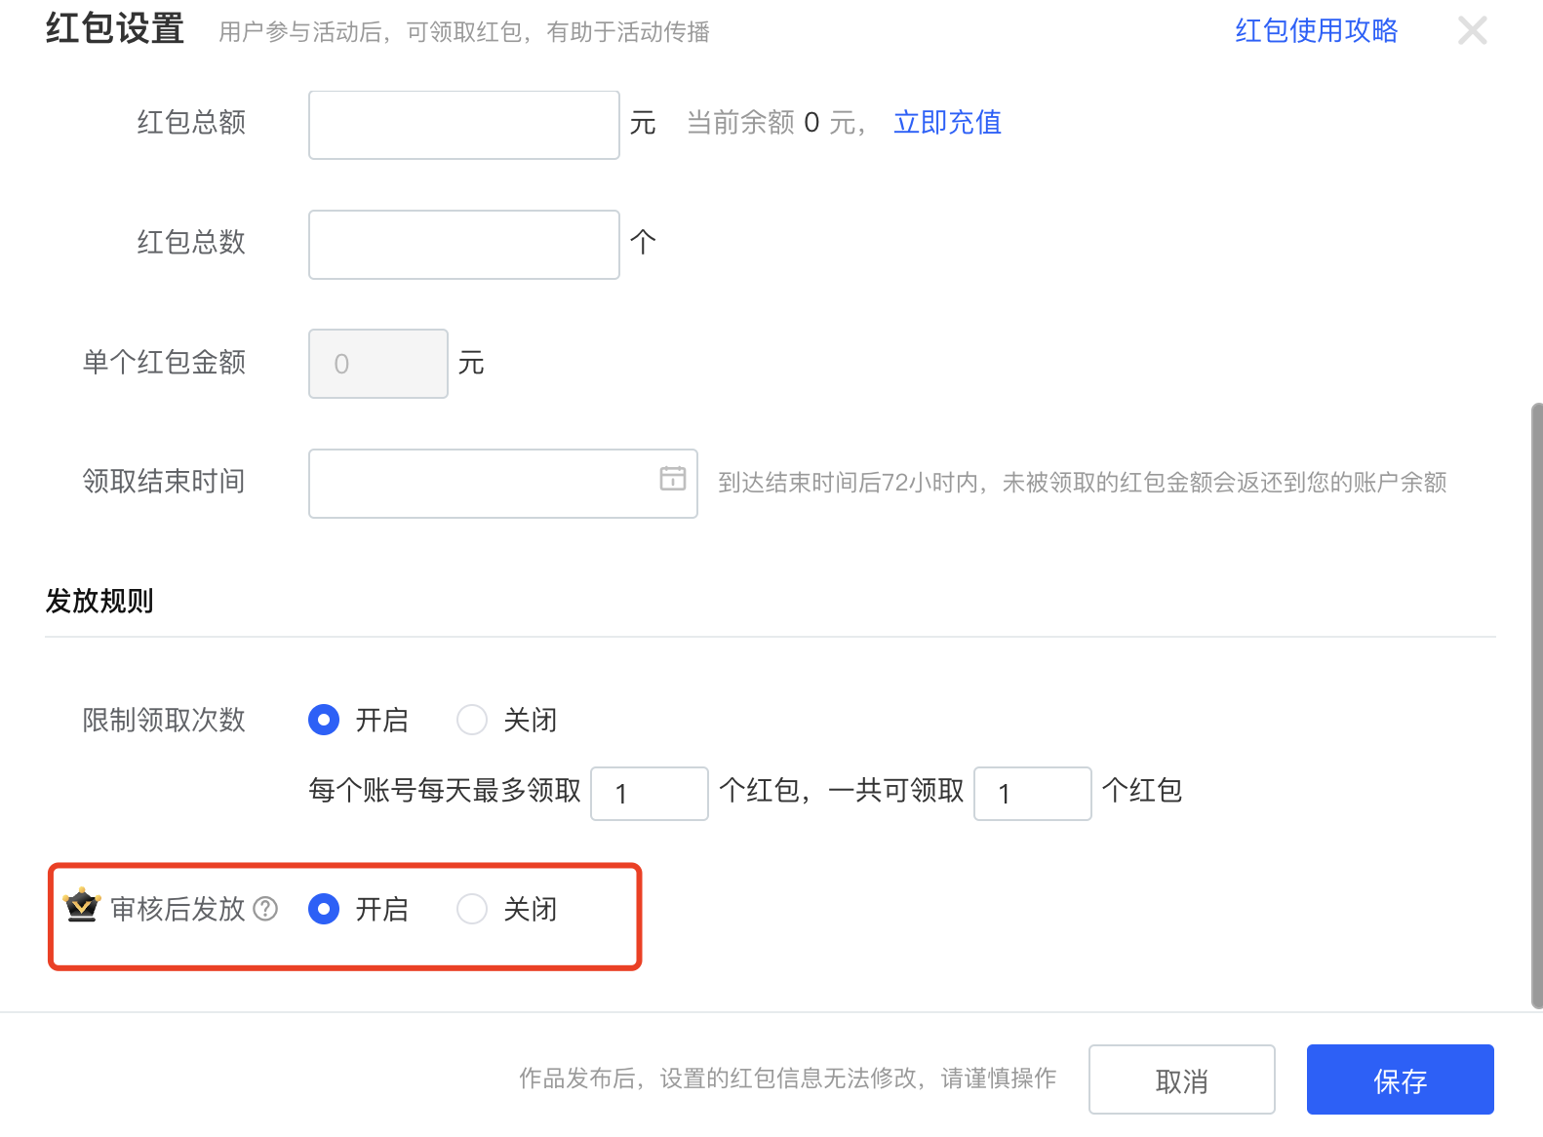The image size is (1543, 1137).
Task: Click the calendar icon in end time field
Action: click(673, 479)
